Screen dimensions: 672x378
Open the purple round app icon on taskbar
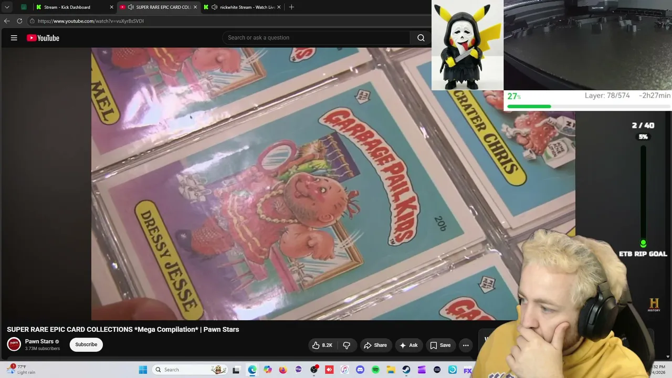point(299,370)
